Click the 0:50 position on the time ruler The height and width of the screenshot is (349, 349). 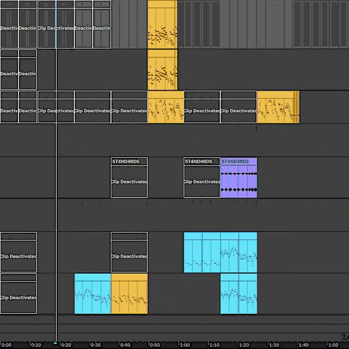pyautogui.click(x=155, y=345)
